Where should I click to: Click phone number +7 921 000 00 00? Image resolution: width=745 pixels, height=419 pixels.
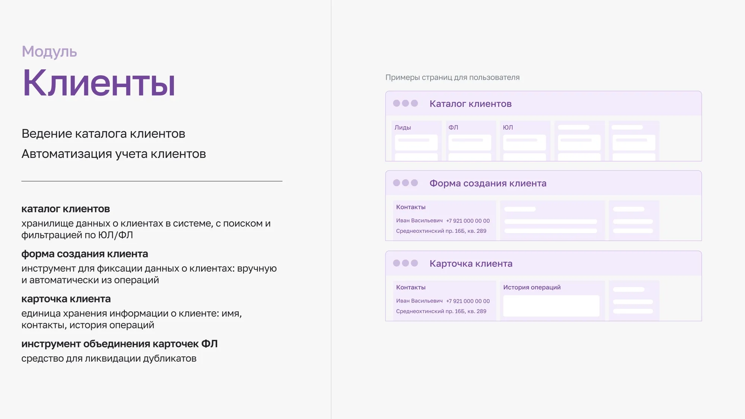pyautogui.click(x=467, y=220)
